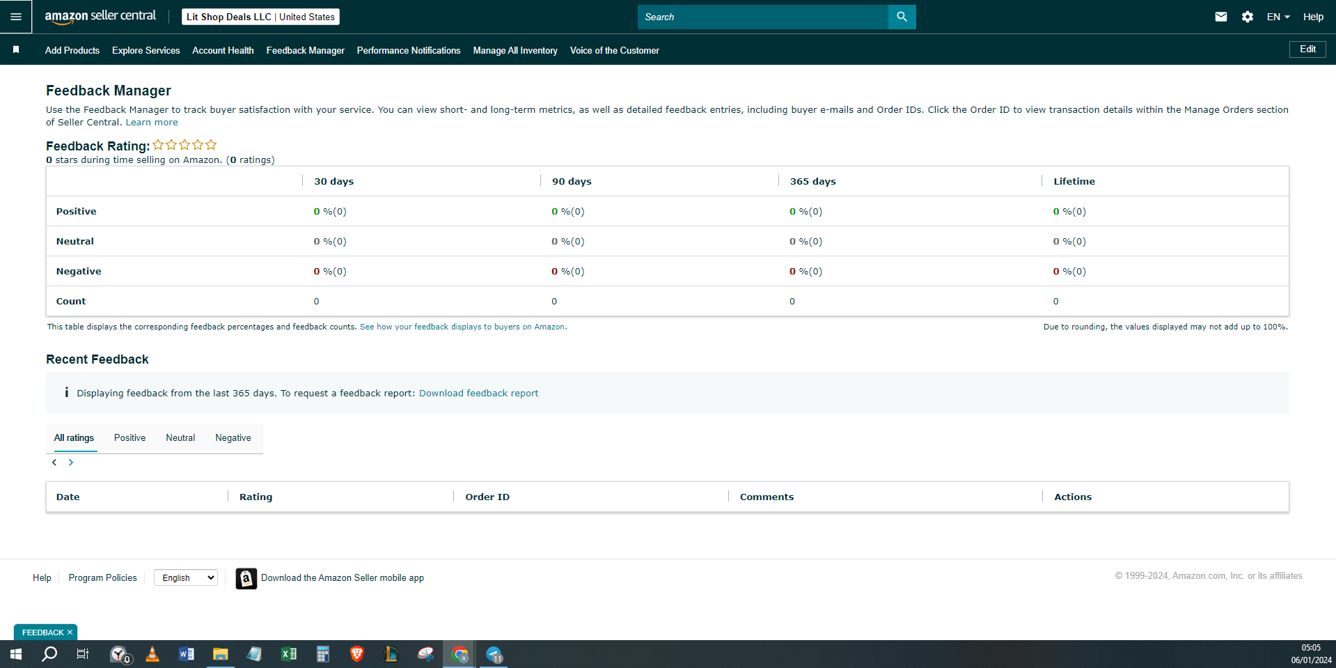Click See how your feedback displays link
This screenshot has width=1336, height=668.
click(462, 327)
